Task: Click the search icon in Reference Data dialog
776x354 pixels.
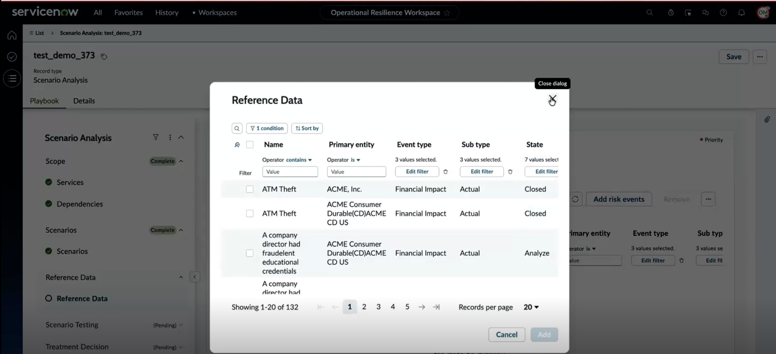Action: [x=237, y=128]
